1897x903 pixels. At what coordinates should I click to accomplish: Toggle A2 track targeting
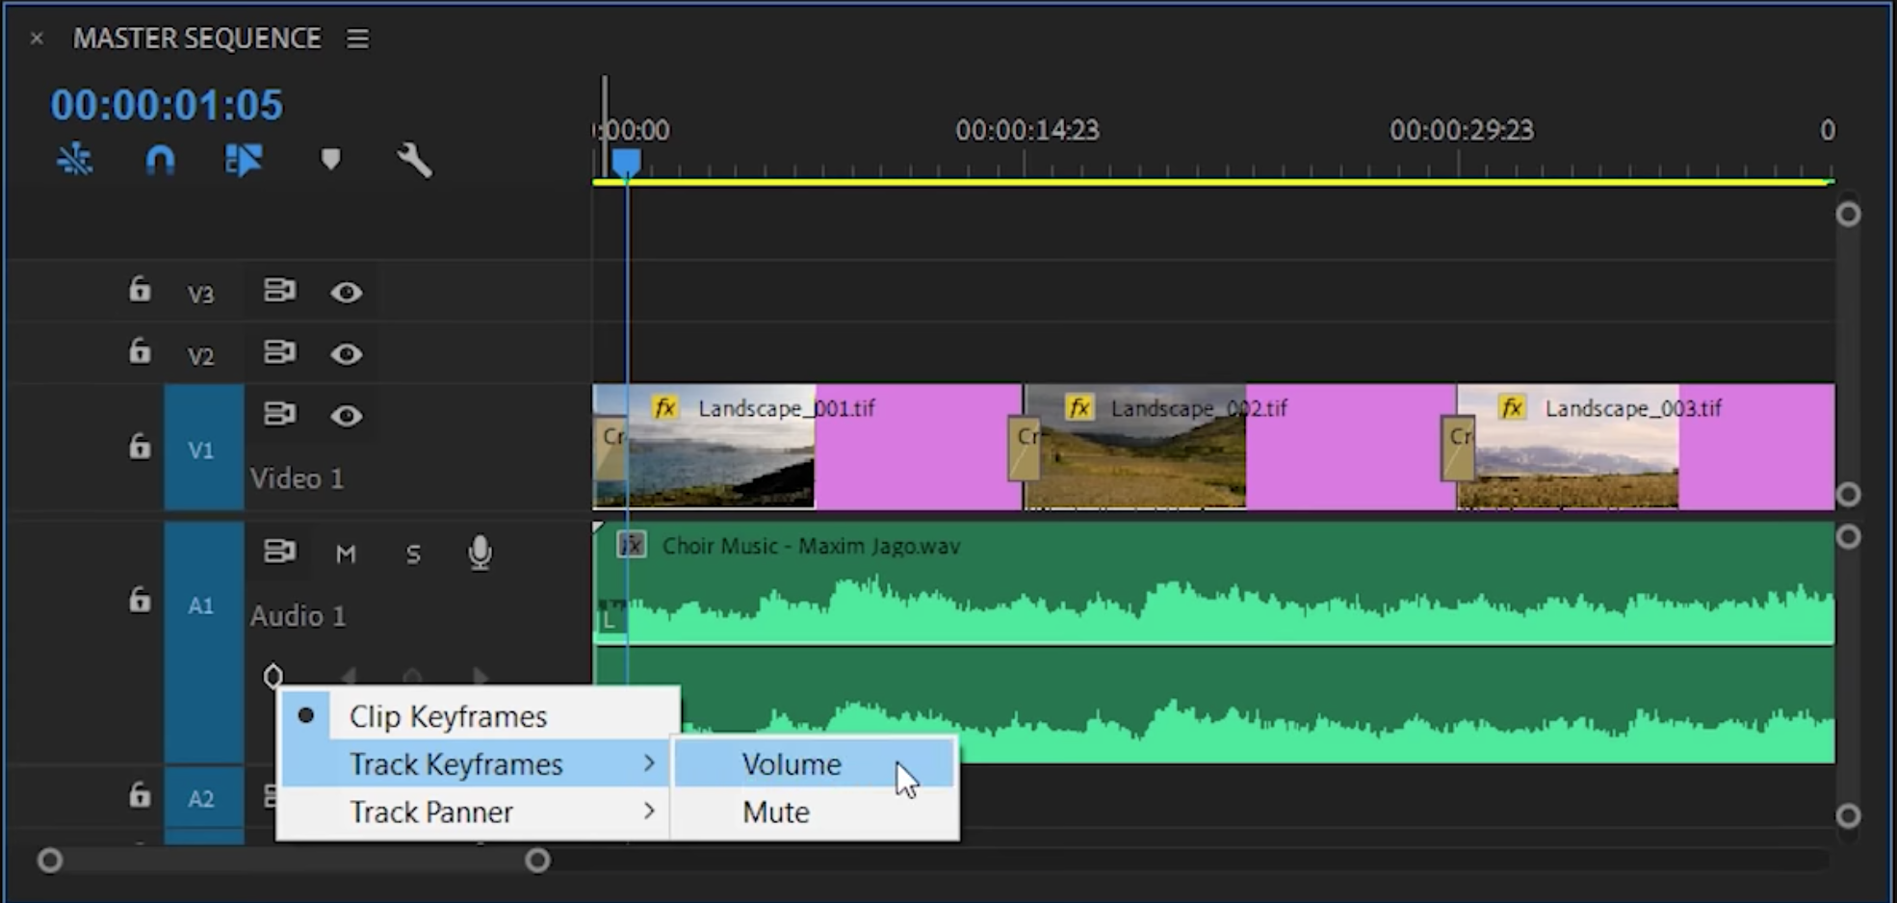[203, 799]
